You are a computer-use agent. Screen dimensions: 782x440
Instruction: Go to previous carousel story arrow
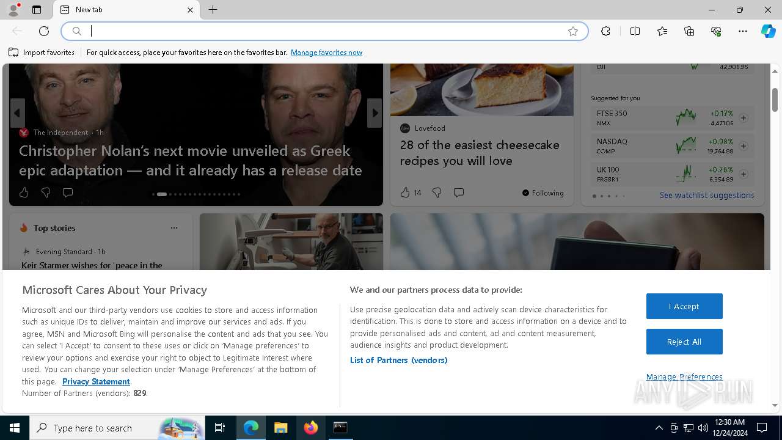17,113
